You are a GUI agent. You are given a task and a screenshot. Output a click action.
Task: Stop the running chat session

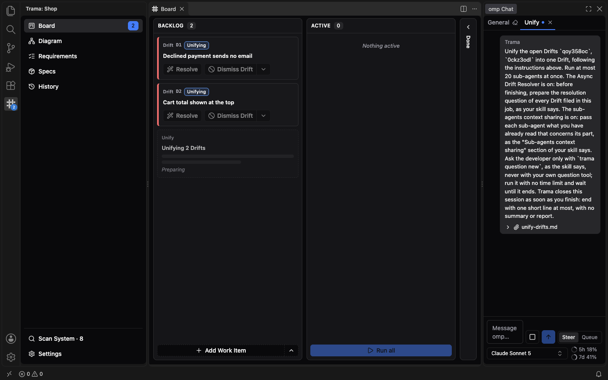point(532,337)
